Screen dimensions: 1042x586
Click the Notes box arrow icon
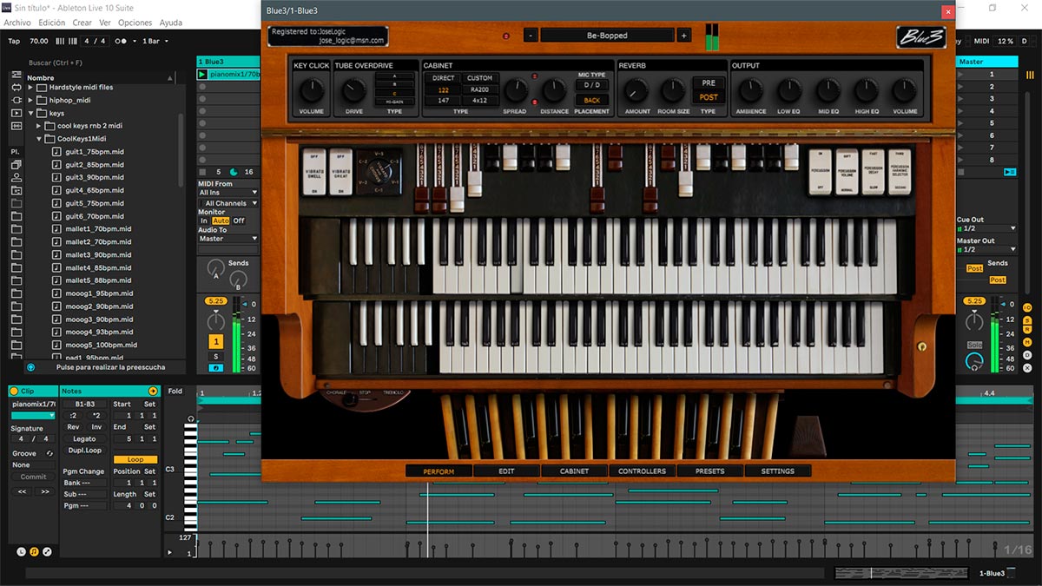153,392
